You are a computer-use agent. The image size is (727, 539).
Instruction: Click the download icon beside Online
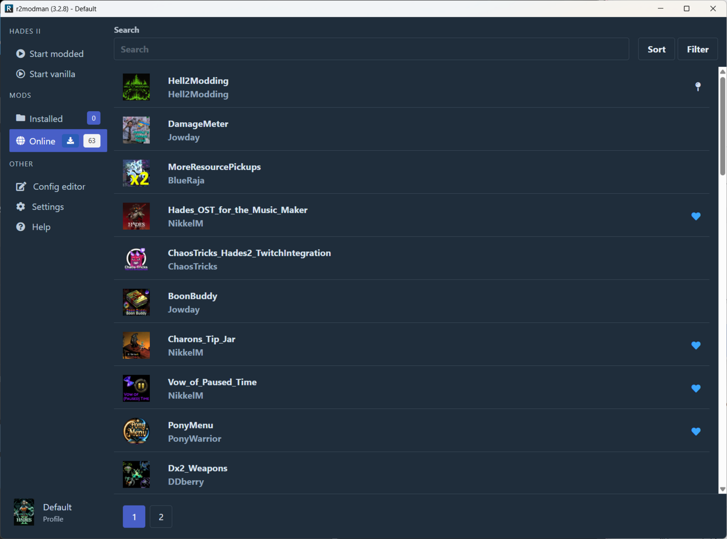coord(70,141)
